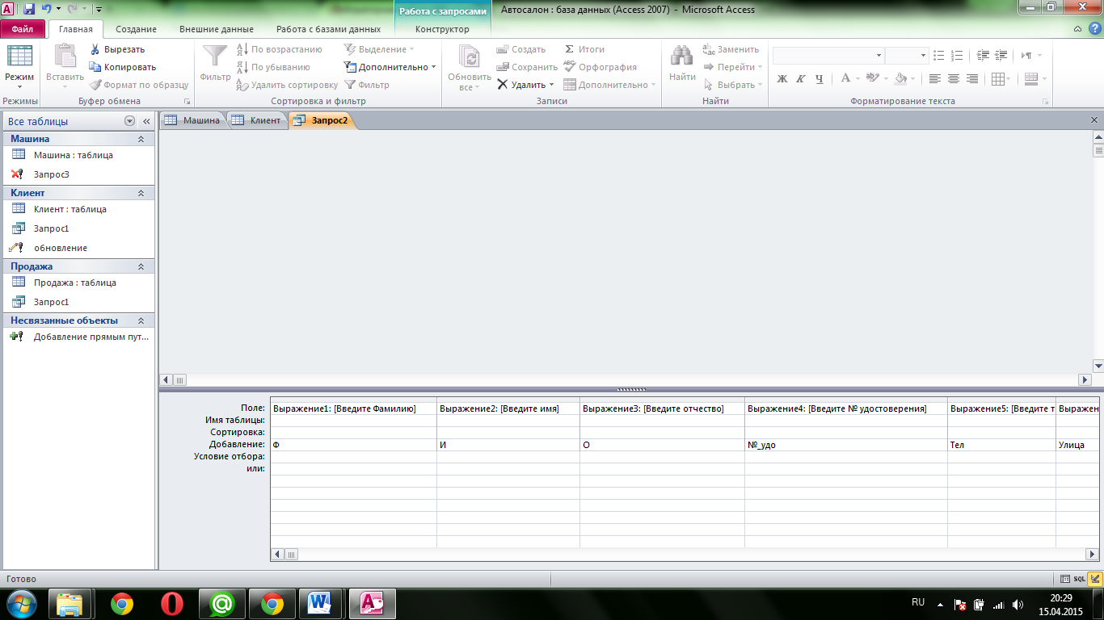Save using the quick access floppy icon
1104x620 pixels.
tap(29, 9)
